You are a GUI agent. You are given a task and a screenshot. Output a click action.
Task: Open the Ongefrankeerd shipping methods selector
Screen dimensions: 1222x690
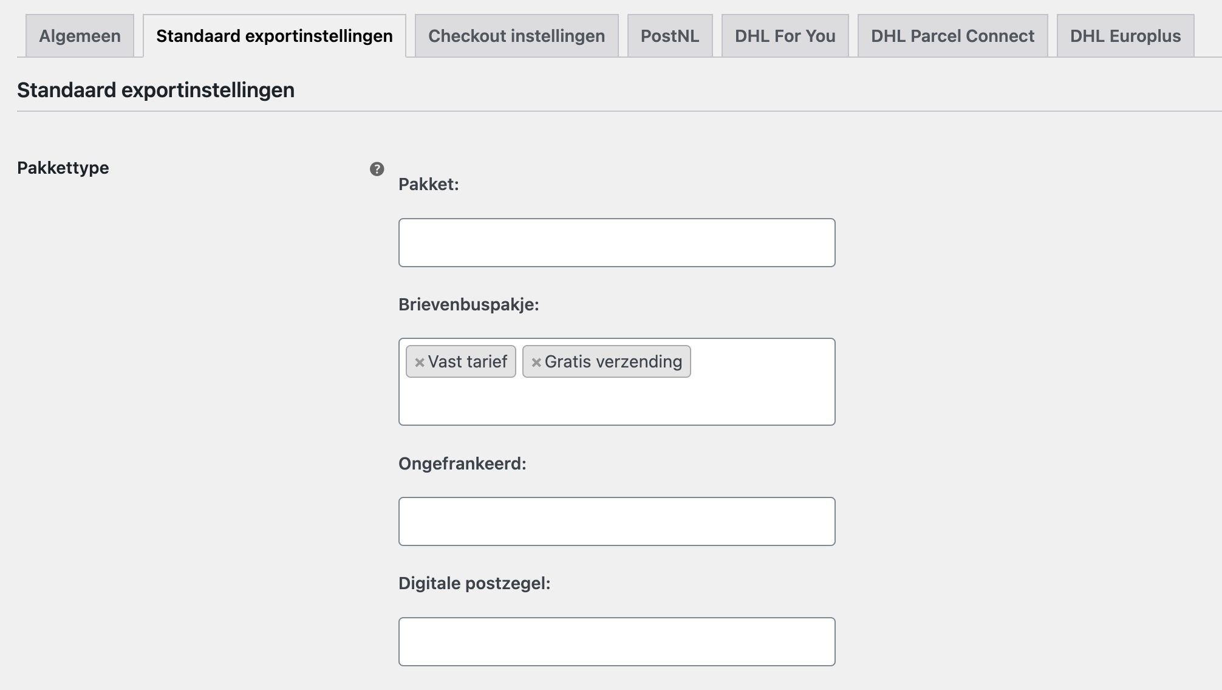click(616, 521)
